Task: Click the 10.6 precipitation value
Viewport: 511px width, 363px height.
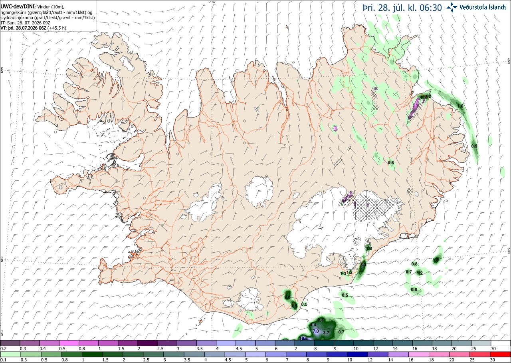Action: (x=303, y=338)
